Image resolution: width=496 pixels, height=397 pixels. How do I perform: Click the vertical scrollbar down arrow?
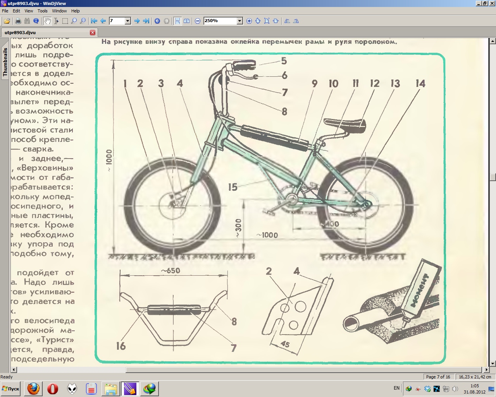(x=493, y=363)
